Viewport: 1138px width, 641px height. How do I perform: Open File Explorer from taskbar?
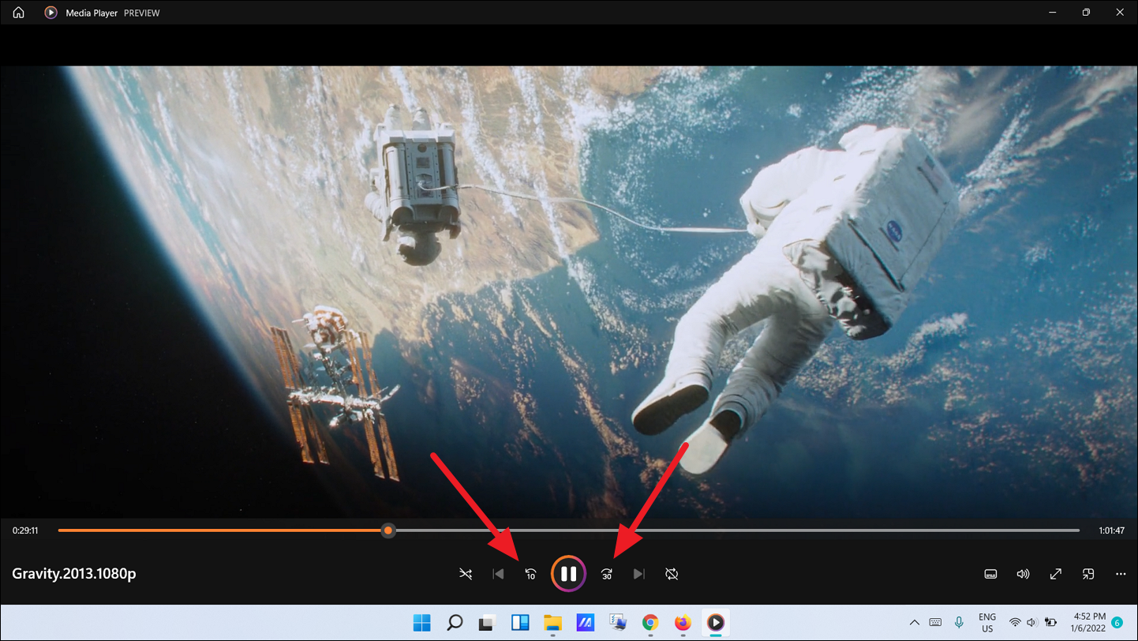552,623
